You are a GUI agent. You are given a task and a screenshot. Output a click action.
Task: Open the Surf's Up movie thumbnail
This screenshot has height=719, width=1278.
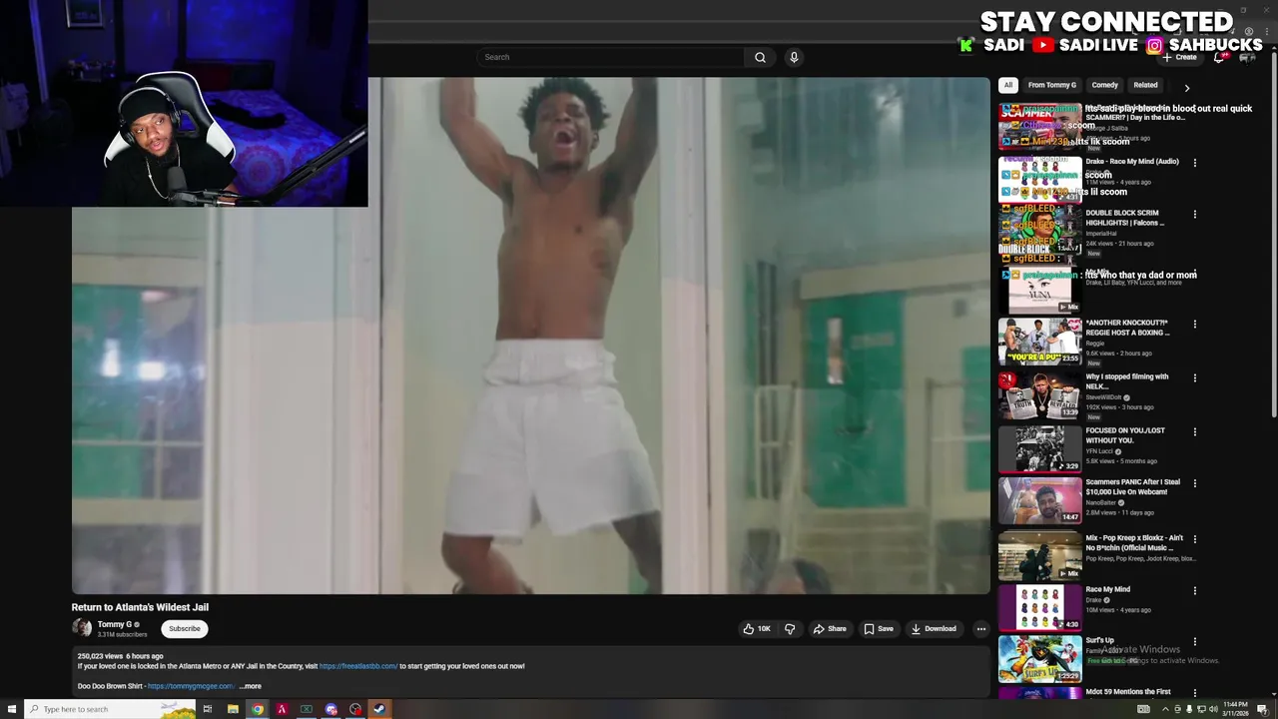pos(1040,659)
